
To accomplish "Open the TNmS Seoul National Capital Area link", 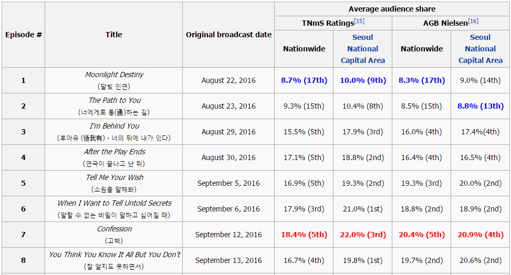I will 363,49.
